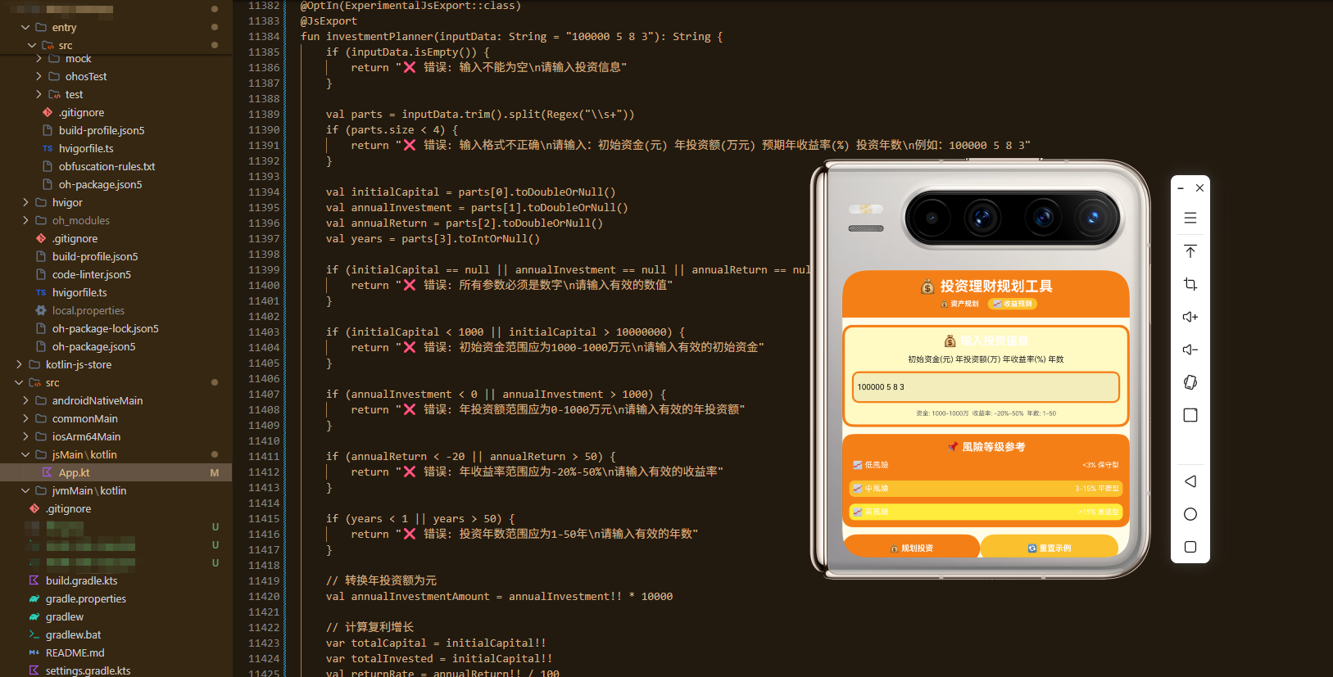The image size is (1333, 677).
Task: Expand the ohosTest folder
Action: pos(39,76)
